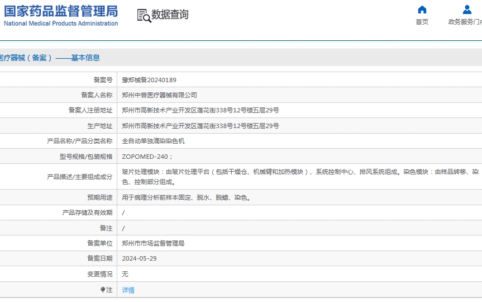Screen dimensions: 482x302
Task: Click the 备案人注册地址 row label
Action: [x=90, y=110]
